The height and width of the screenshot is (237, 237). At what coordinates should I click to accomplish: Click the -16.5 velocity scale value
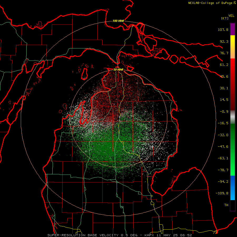(x=223, y=123)
